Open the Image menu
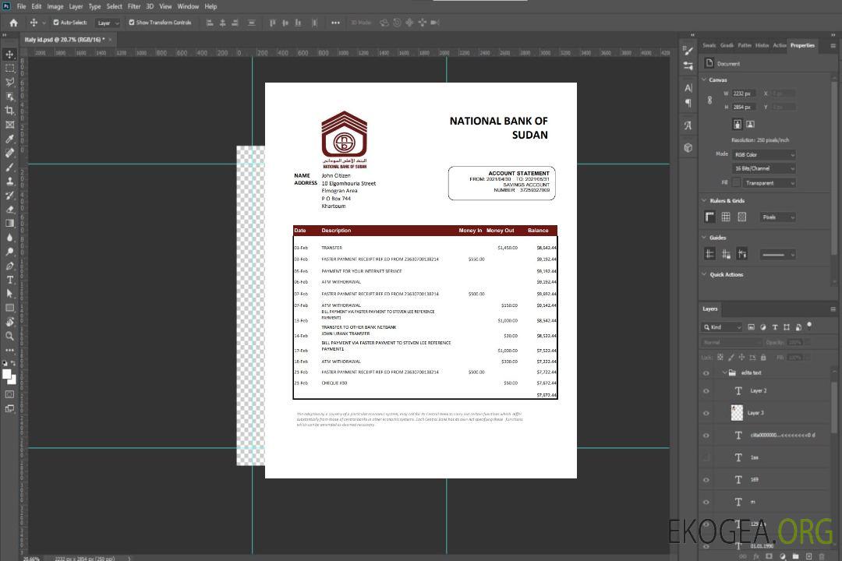This screenshot has height=561, width=842. pos(55,6)
